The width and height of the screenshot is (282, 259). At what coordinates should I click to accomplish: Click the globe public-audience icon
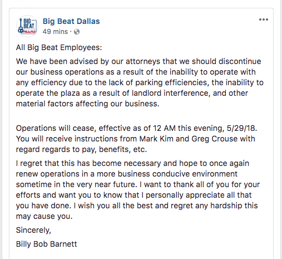point(77,32)
